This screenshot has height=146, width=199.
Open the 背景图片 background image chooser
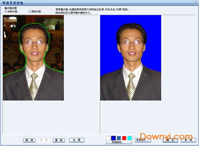pos(143,140)
